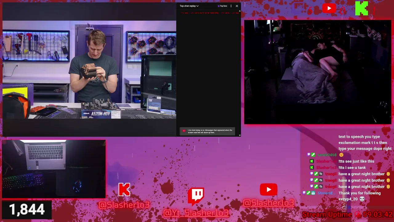Click the exzyp4_20 follower name
Viewport: 394px width, 222px height.
348,199
